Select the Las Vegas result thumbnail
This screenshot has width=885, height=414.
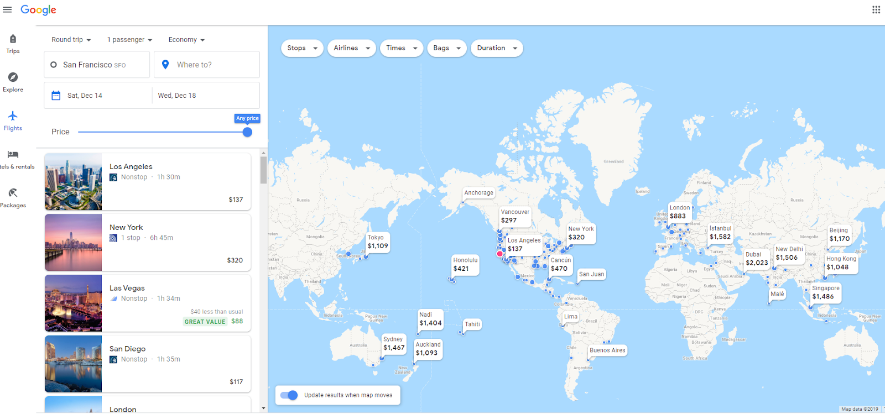click(73, 303)
